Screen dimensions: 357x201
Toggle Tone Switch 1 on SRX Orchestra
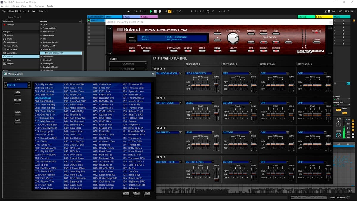[x=251, y=42]
